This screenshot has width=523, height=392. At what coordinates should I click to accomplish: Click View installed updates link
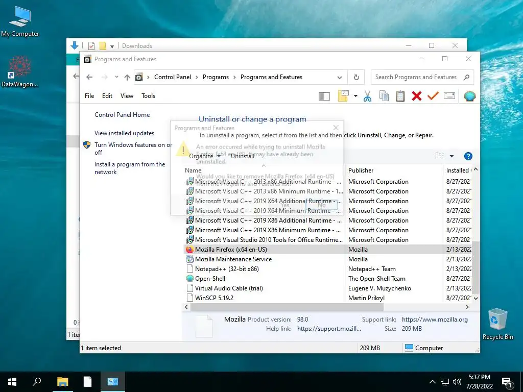(124, 133)
